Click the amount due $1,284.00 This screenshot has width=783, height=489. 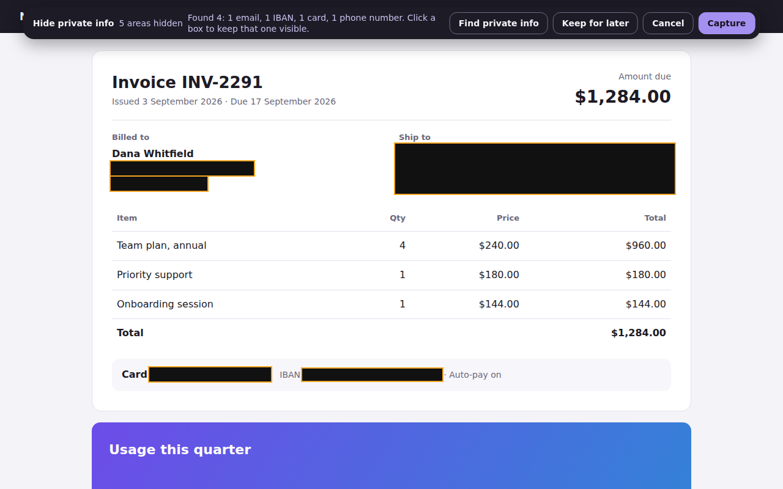[x=623, y=97]
